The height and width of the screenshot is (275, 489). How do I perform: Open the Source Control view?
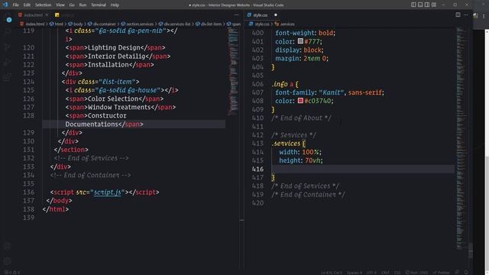[7, 47]
